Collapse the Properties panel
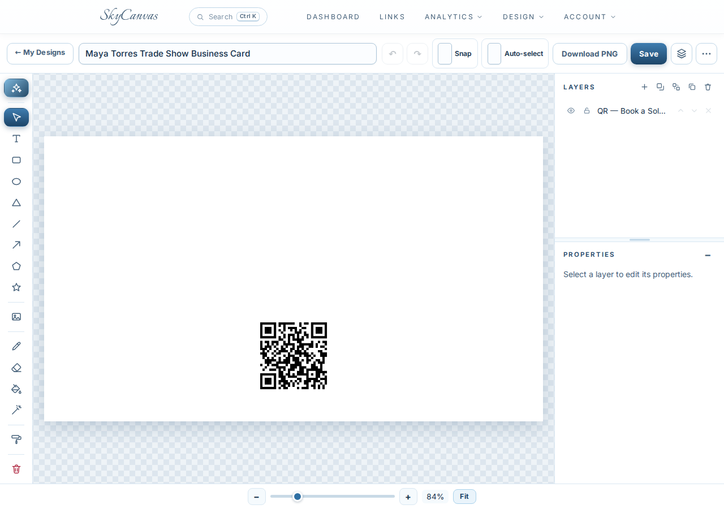The width and height of the screenshot is (724, 509). pos(708,255)
